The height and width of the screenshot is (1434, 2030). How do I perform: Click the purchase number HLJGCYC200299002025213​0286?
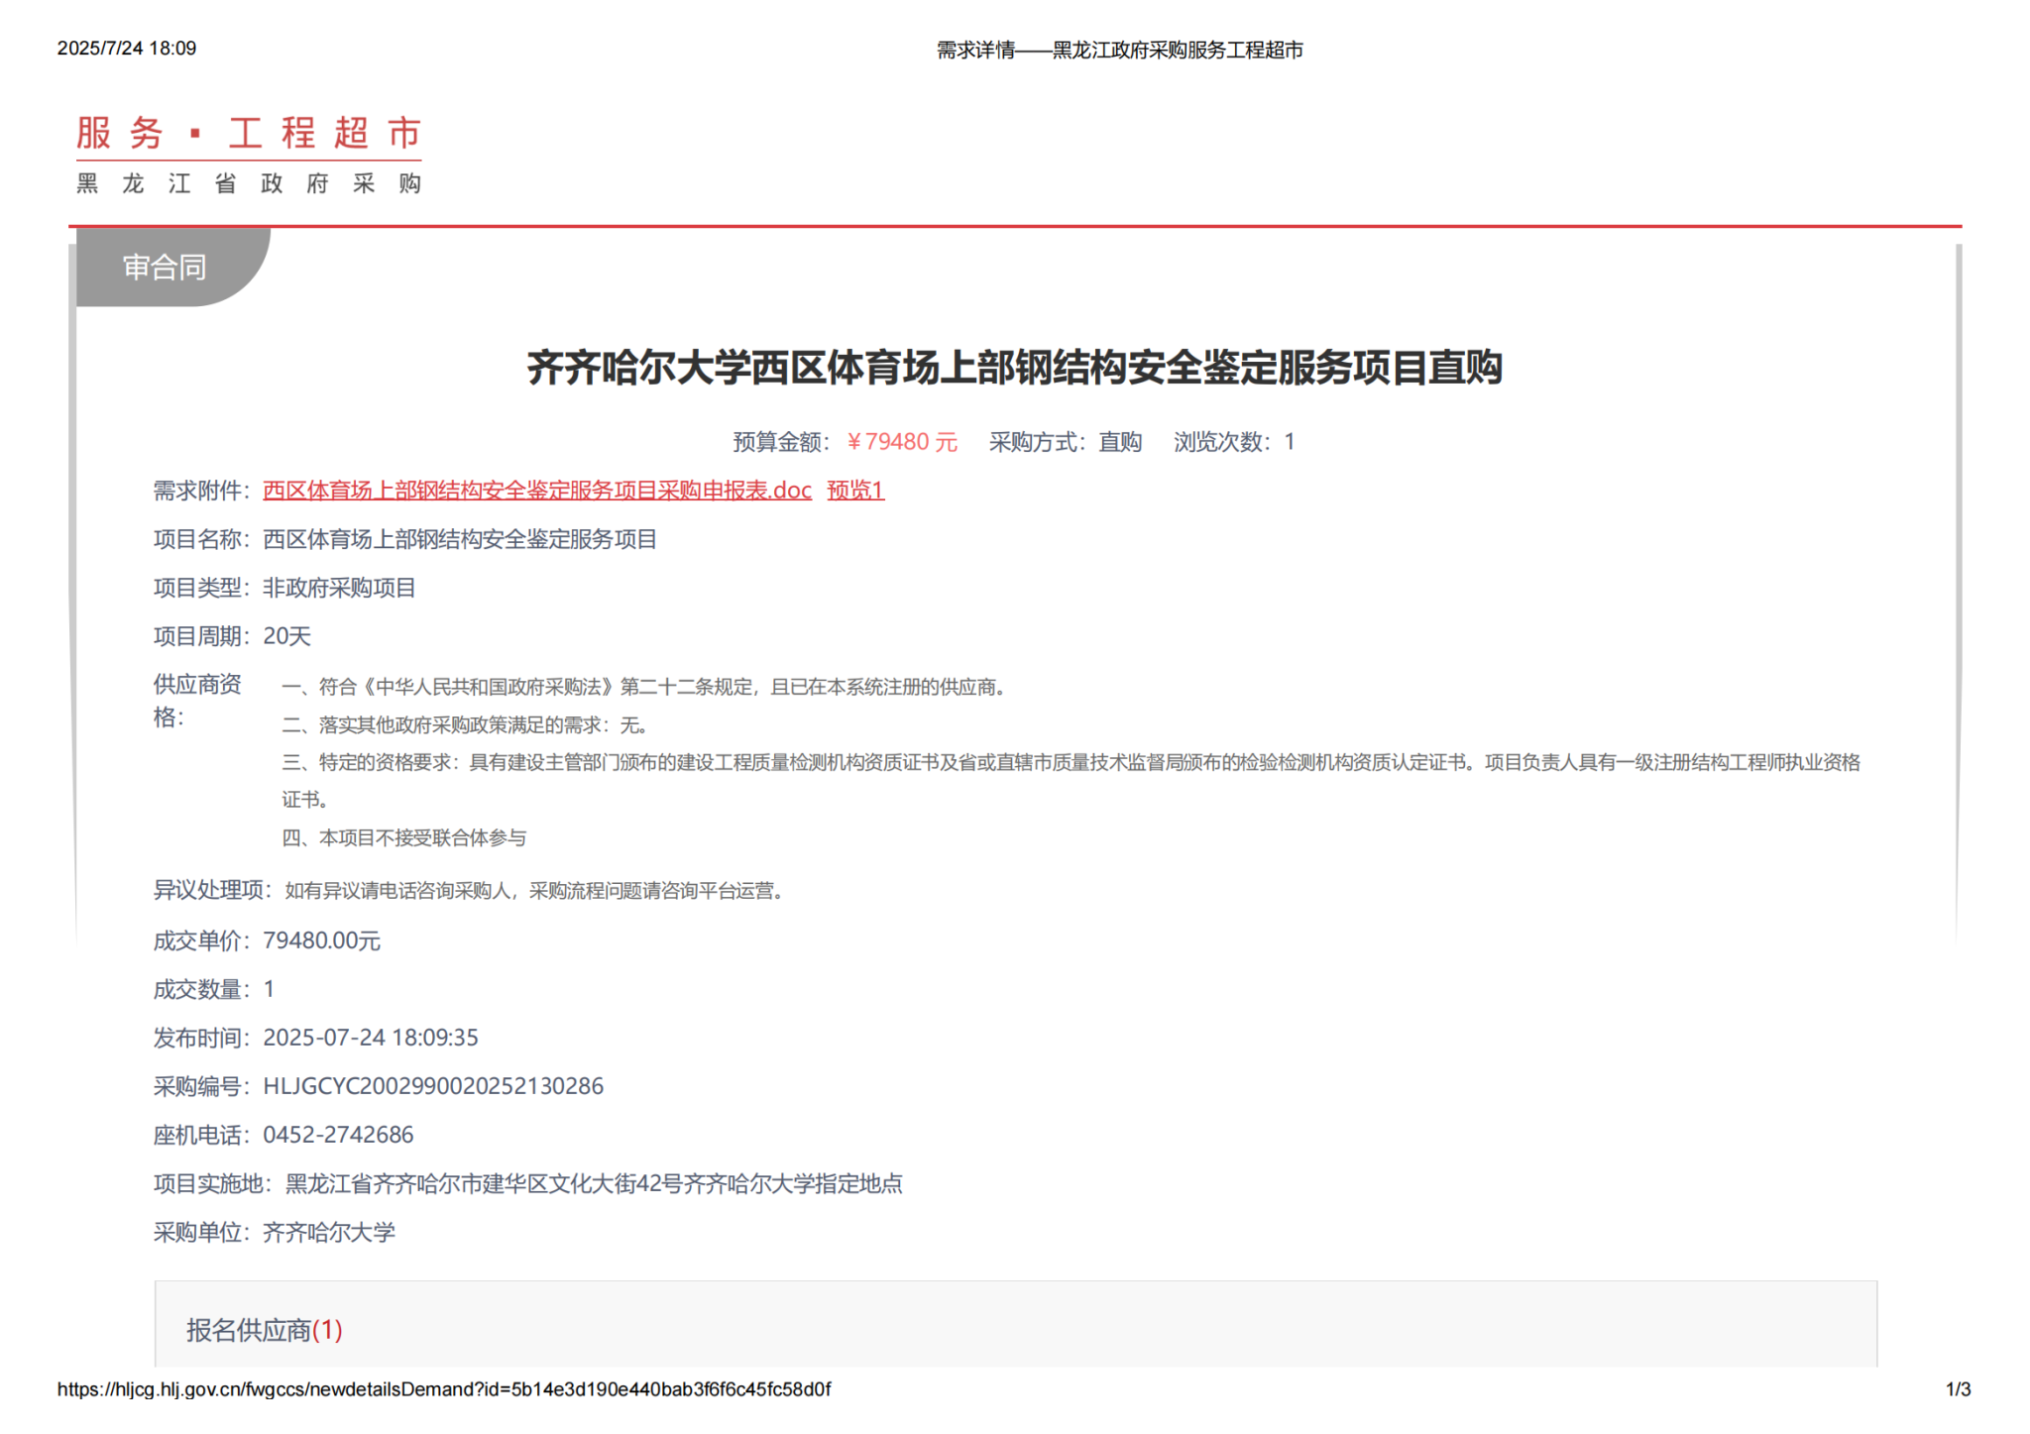pyautogui.click(x=432, y=1086)
